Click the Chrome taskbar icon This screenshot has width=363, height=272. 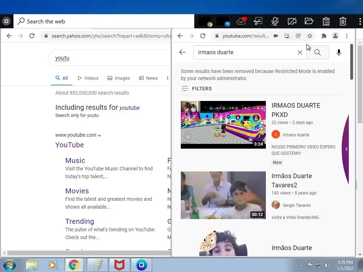[74, 265]
